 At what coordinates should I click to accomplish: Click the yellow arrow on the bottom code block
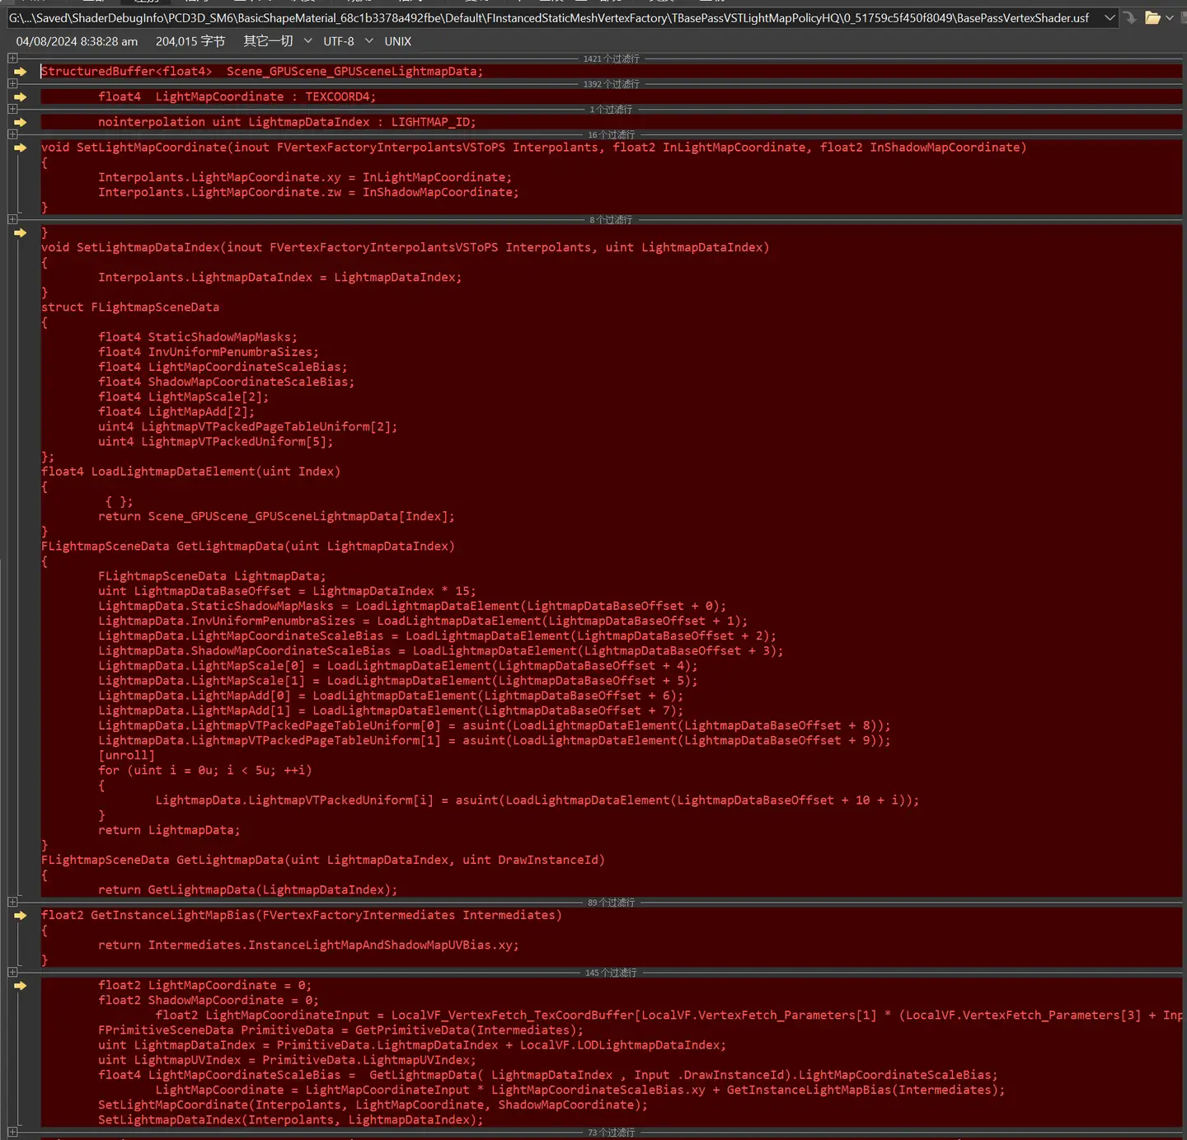point(20,985)
